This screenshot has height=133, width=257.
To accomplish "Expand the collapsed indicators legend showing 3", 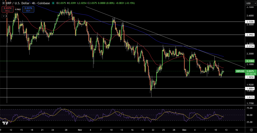I will [x=5, y=16].
